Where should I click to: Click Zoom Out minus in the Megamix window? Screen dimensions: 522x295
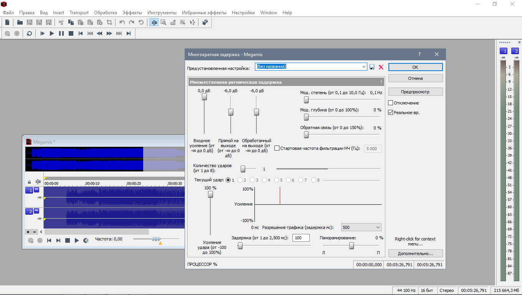click(x=35, y=232)
